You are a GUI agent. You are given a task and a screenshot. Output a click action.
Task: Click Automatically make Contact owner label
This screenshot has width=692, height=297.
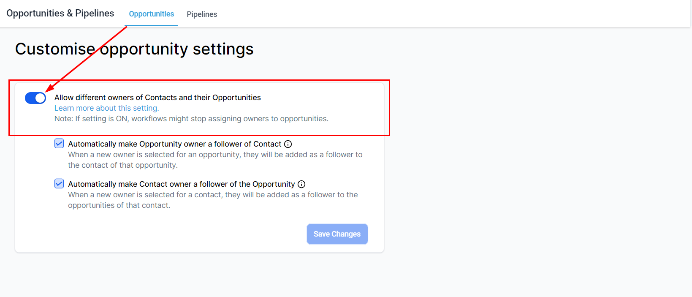pos(181,184)
